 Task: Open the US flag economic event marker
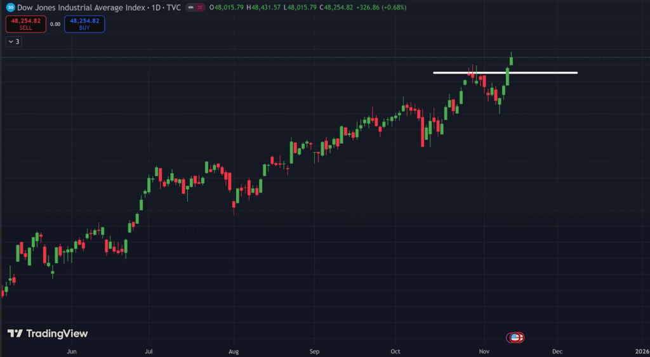tap(516, 338)
